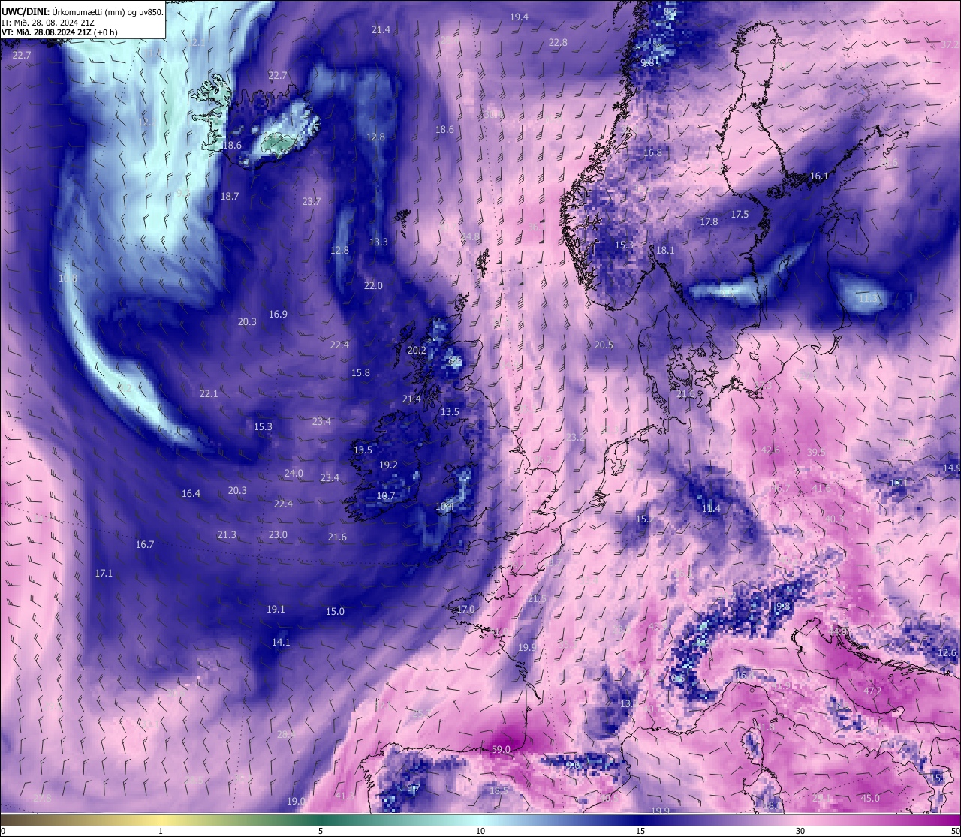961x837 pixels.
Task: Click the 19.4 value on the map
Action: [519, 17]
